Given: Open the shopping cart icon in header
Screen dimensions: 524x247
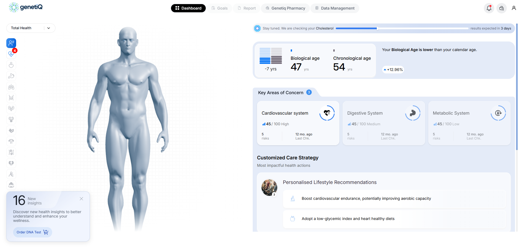Looking at the screenshot, I should 501,8.
